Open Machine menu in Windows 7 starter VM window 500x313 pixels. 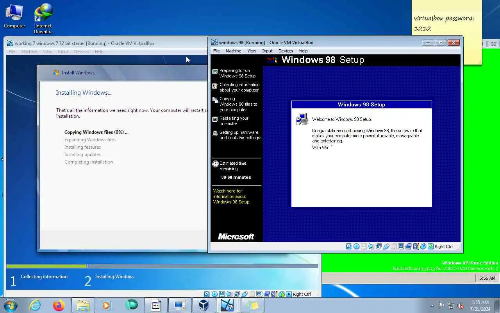tap(29, 52)
